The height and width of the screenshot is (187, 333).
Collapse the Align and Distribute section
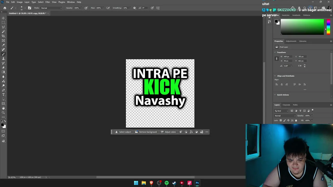click(x=275, y=76)
